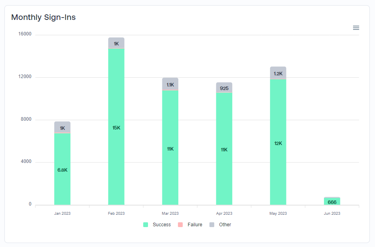Click the 1.1K Other segment in March

click(170, 84)
